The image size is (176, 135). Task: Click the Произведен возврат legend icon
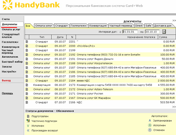point(28,130)
